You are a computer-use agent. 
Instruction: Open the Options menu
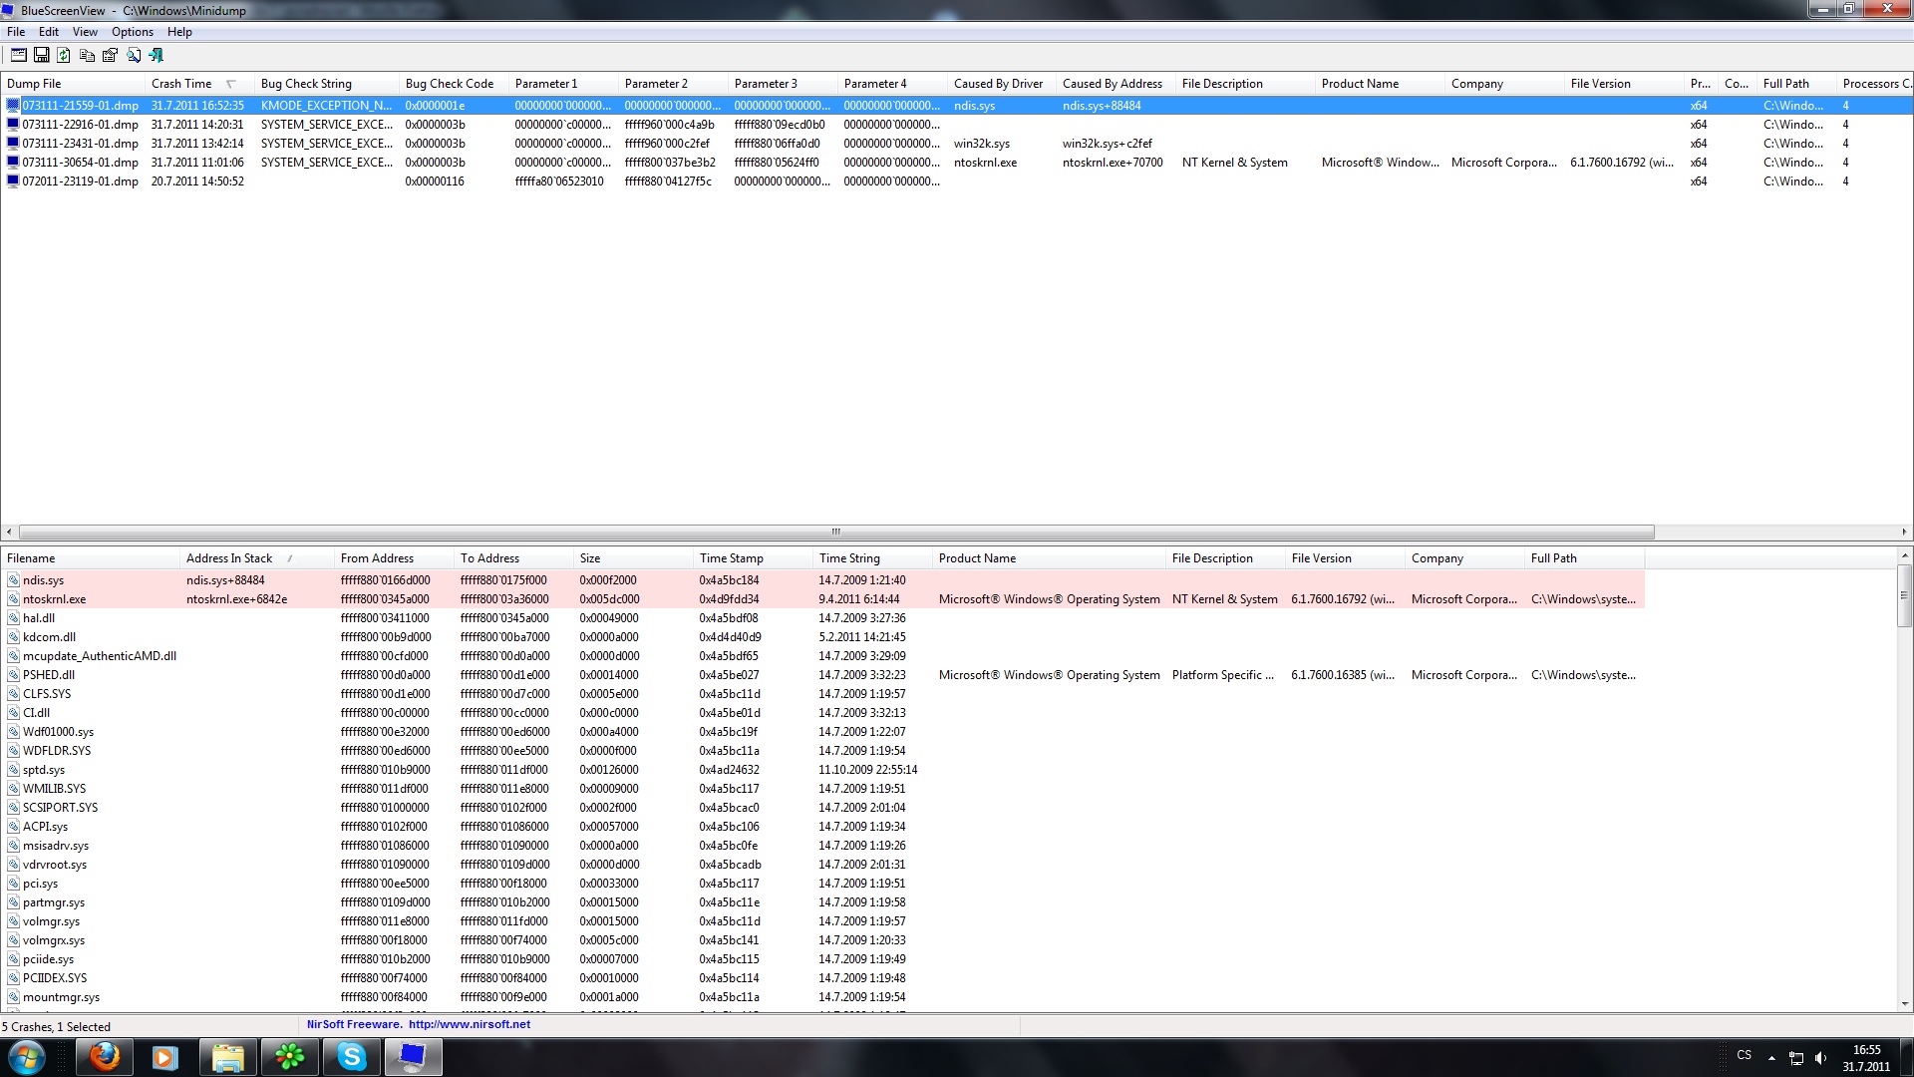(x=132, y=32)
